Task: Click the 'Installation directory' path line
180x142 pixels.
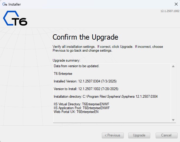Action: coord(106,97)
